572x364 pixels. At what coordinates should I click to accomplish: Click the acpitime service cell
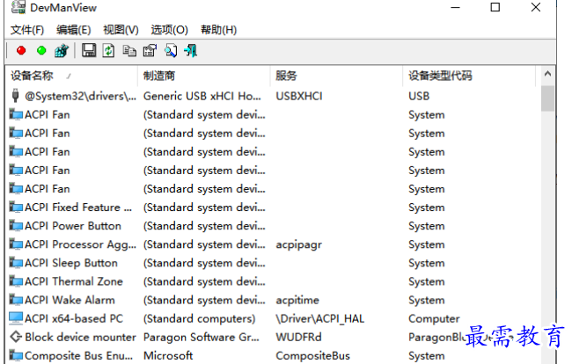[297, 300]
